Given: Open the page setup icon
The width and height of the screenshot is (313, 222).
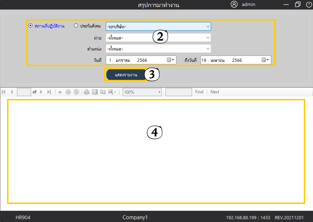Looking at the screenshot, I should [103, 92].
